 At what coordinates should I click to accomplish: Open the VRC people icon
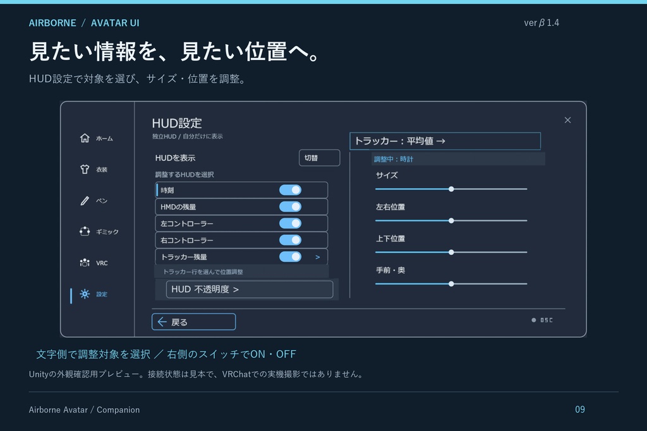click(x=85, y=263)
